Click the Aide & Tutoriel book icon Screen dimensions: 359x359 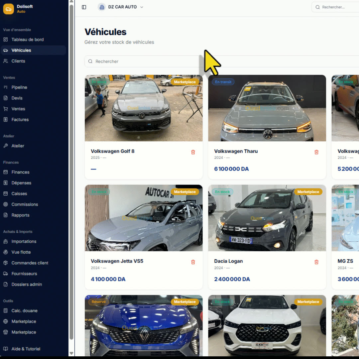click(6, 349)
